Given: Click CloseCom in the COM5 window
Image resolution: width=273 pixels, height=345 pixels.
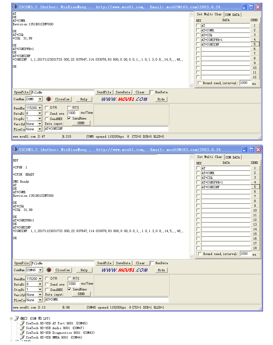Looking at the screenshot, I should (62, 99).
